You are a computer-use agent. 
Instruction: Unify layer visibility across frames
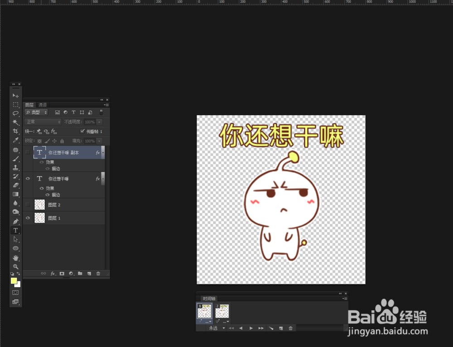47,132
